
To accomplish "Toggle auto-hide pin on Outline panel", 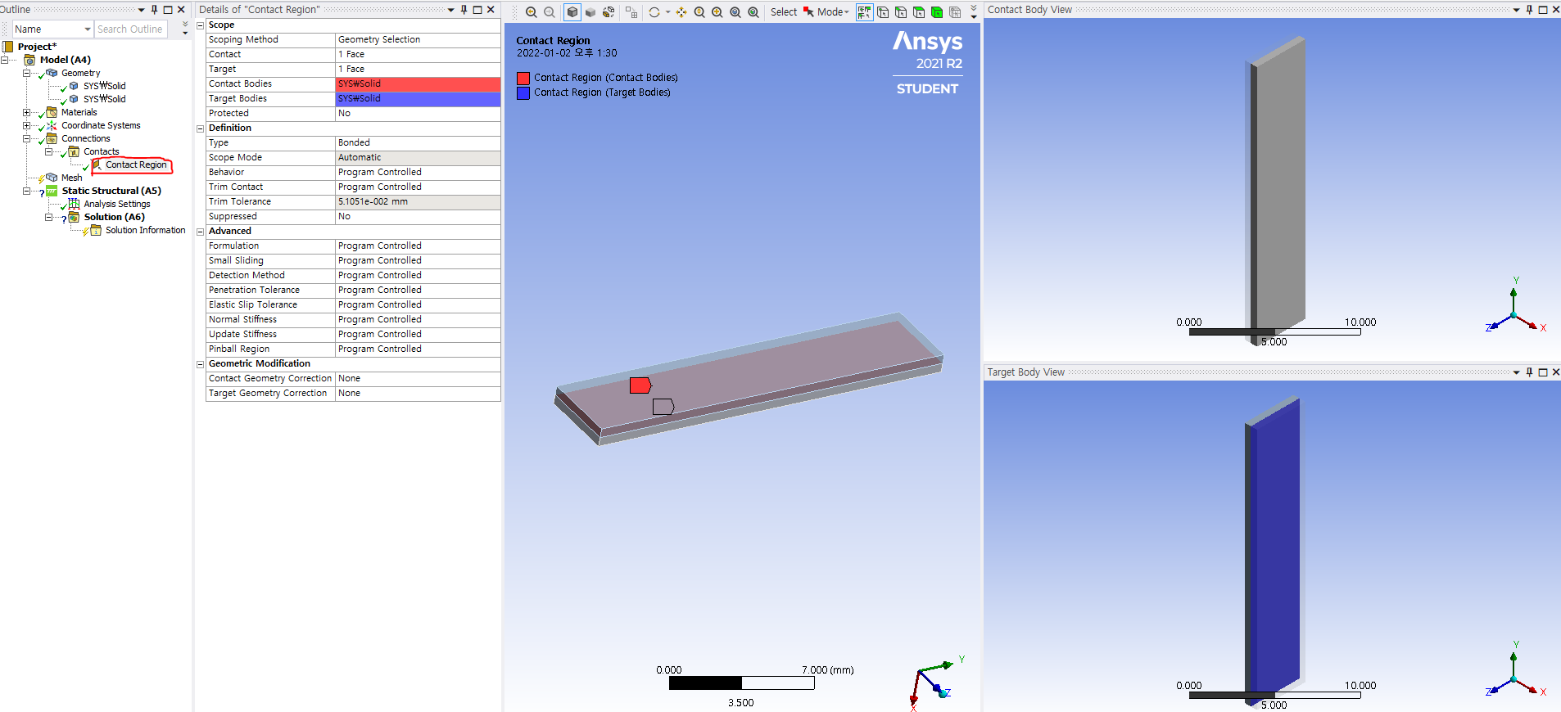I will [x=154, y=10].
